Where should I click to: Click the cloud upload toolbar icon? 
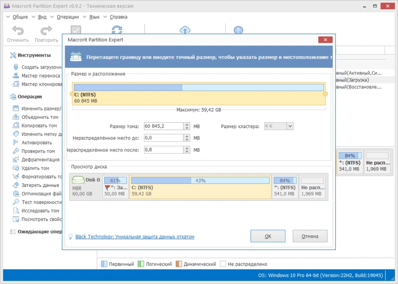pos(185,30)
